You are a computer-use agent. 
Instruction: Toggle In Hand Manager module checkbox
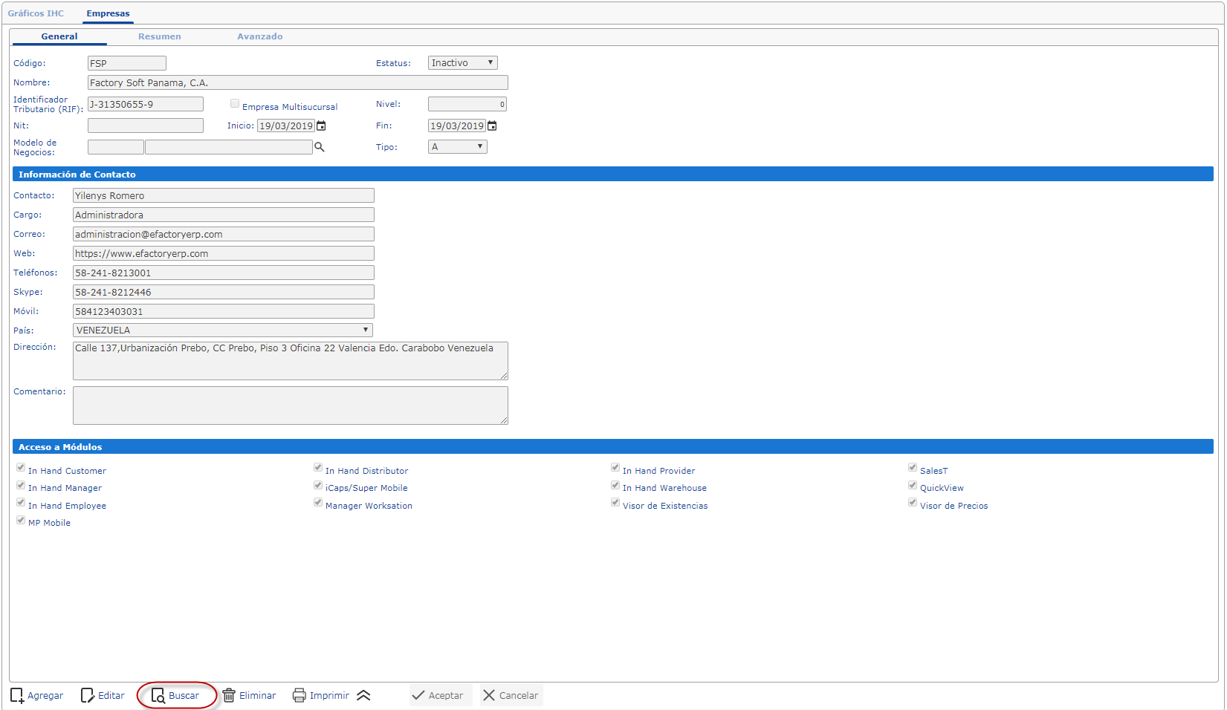click(21, 486)
